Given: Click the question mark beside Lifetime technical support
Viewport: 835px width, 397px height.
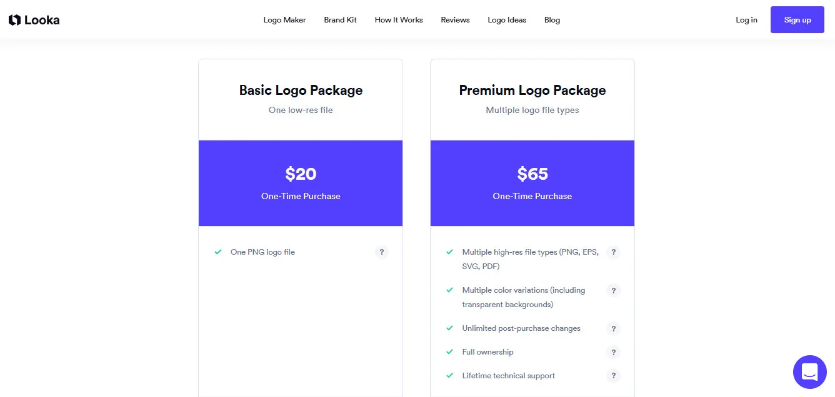Looking at the screenshot, I should 613,375.
